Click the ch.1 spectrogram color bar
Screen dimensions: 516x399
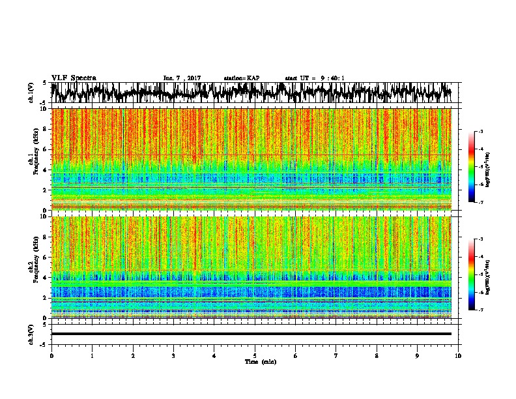pos(472,167)
